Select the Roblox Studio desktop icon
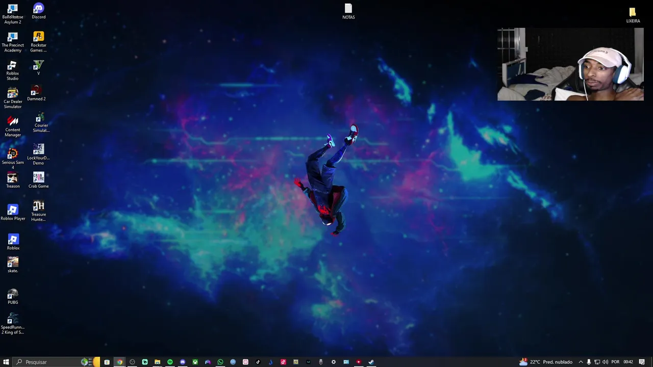 tap(13, 70)
